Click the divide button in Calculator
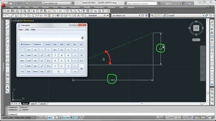The width and height of the screenshot is (216, 121). [x=75, y=55]
